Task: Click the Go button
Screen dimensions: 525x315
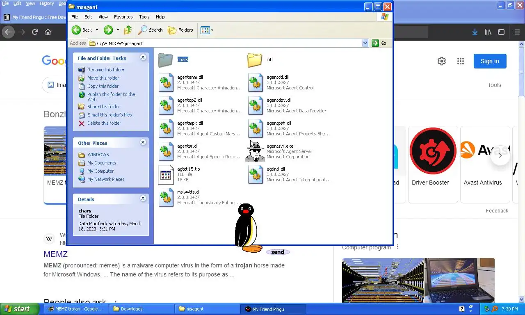Action: click(x=379, y=43)
